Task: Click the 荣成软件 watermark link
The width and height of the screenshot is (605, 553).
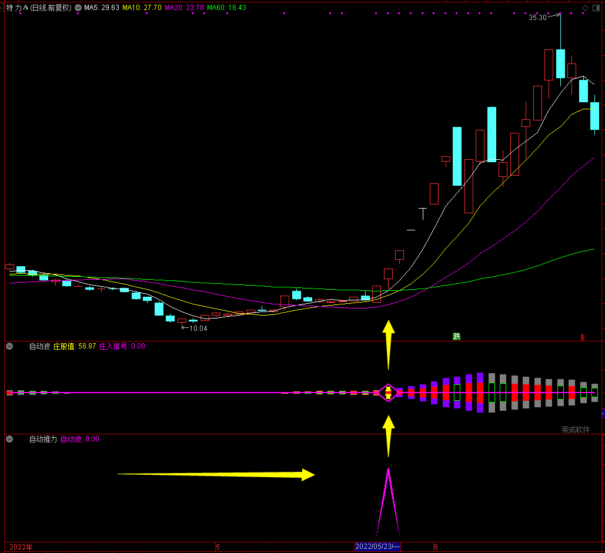Action: [x=575, y=430]
